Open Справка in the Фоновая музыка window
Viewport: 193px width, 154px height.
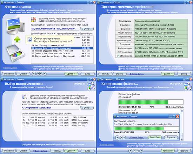click(23, 74)
